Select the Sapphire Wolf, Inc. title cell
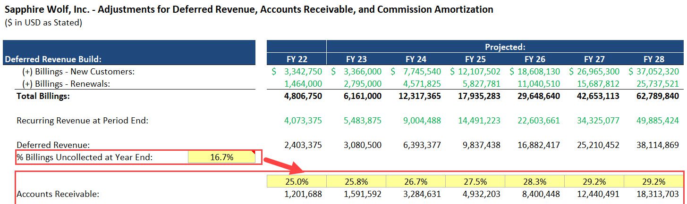 tap(249, 9)
